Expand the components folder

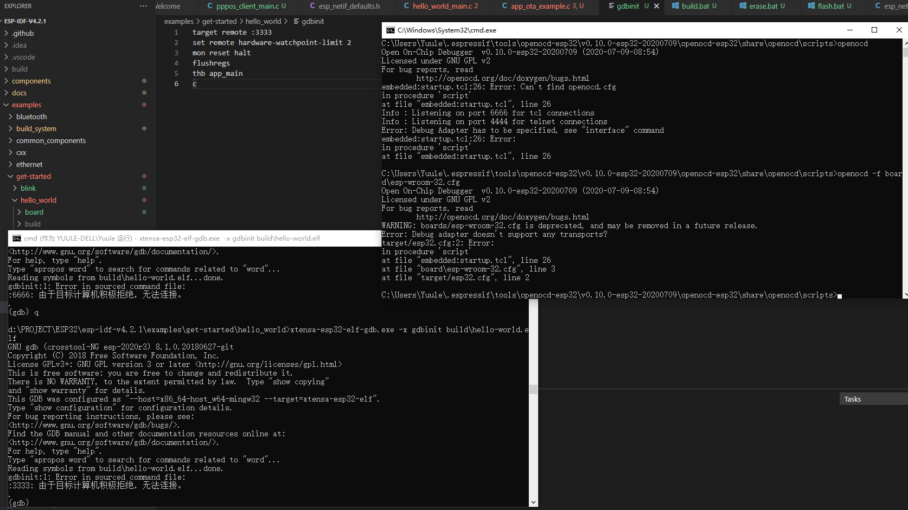coord(31,81)
